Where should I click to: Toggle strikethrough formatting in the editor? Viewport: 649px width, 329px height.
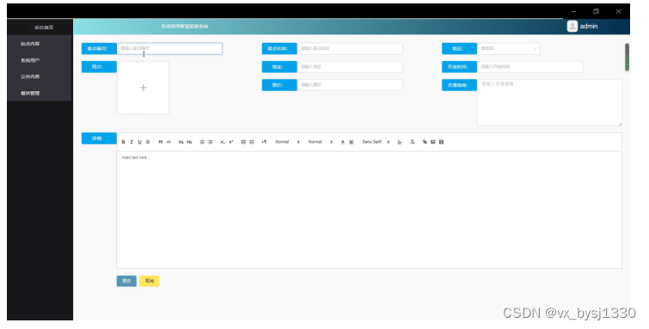(x=148, y=142)
